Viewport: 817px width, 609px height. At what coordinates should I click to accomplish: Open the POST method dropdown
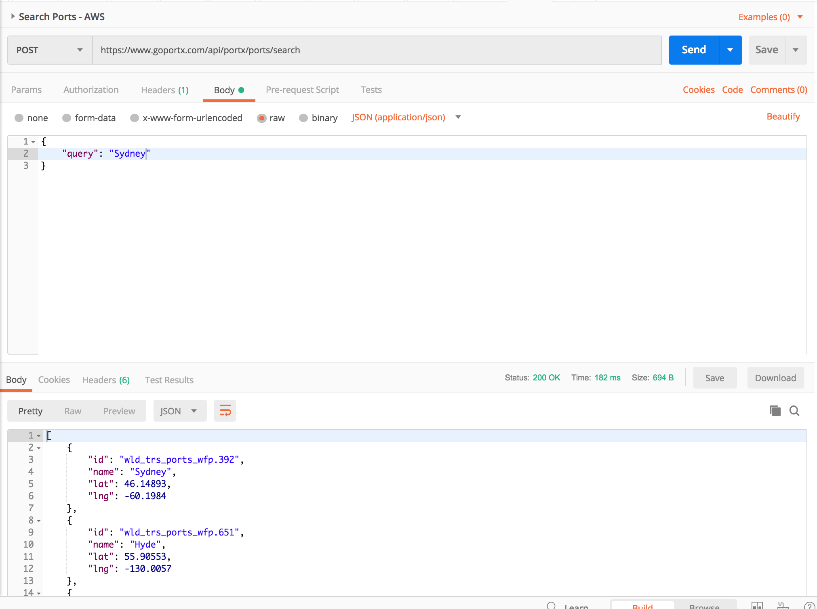point(50,50)
